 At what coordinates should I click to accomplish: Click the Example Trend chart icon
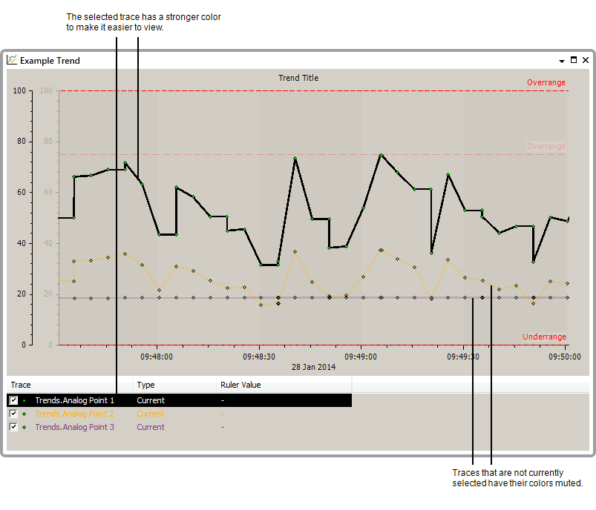point(12,61)
